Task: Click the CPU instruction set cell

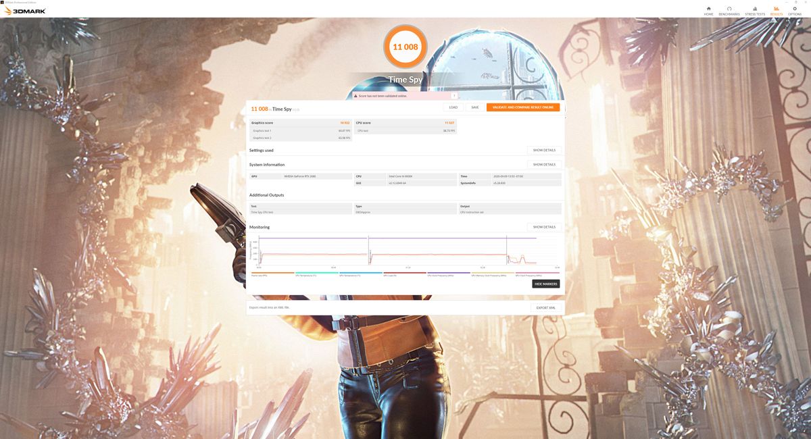Action: [510, 212]
